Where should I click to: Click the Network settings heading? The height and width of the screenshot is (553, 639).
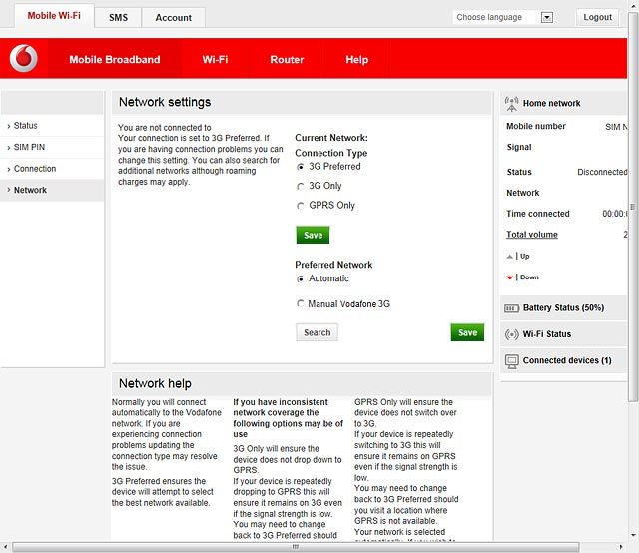tap(165, 102)
